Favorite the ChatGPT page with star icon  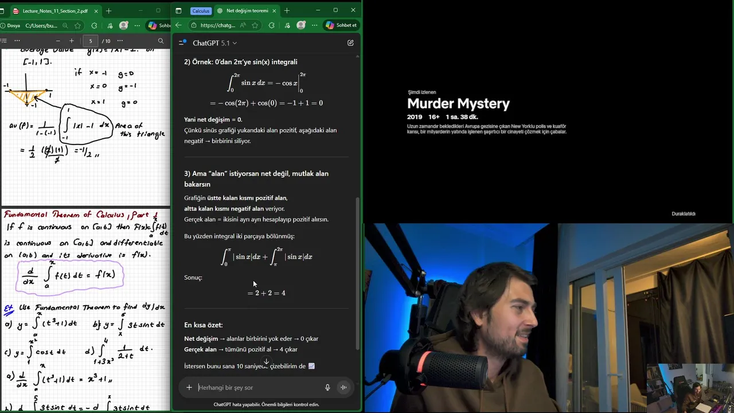click(255, 25)
